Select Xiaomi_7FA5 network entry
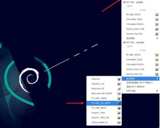 [x=104, y=113]
